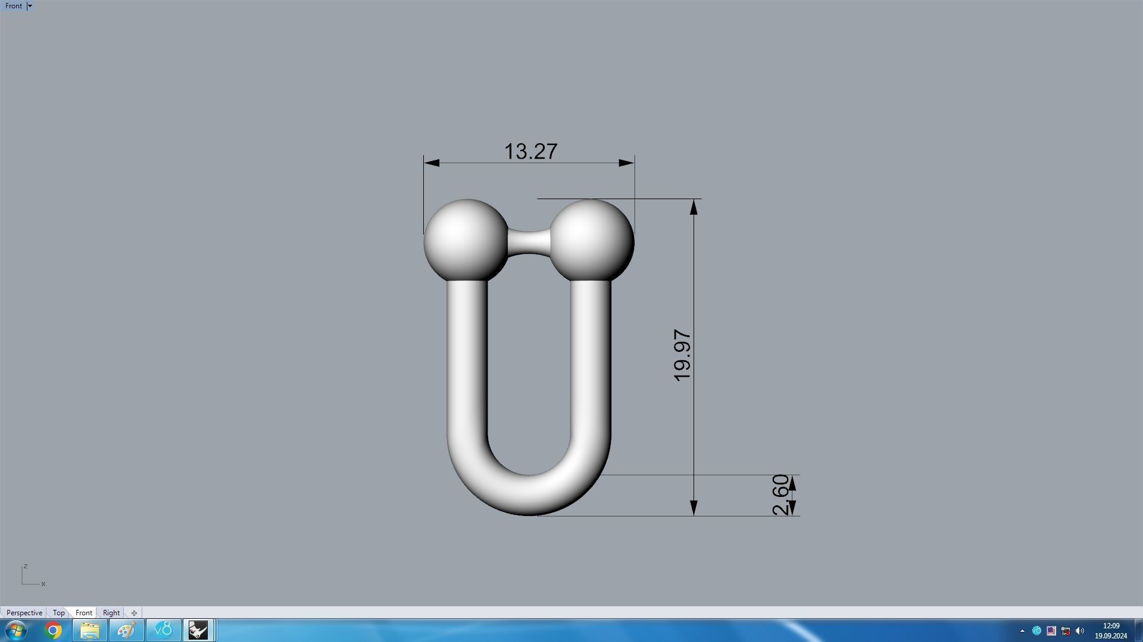Select the 19.97 height dimension text
This screenshot has height=642, width=1143.
click(x=682, y=355)
